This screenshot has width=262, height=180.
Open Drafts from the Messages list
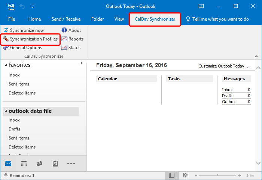point(227,96)
